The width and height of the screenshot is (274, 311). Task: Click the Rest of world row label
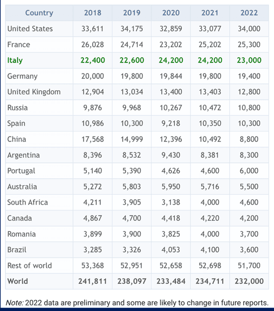pos(30,266)
